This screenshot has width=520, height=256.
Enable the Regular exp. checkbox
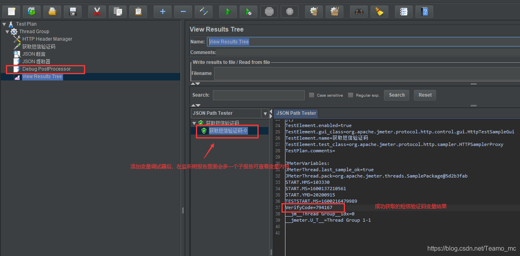tap(350, 95)
